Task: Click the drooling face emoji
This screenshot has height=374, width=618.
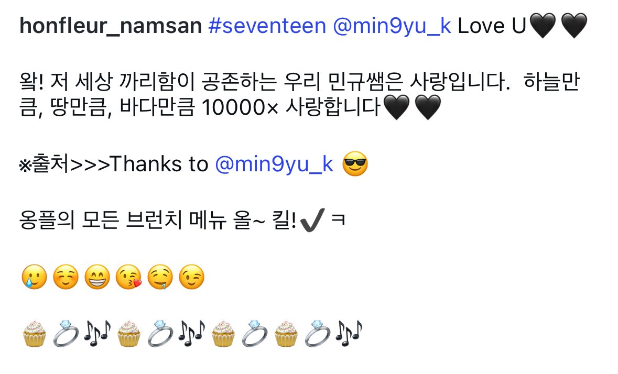Action: click(x=160, y=277)
